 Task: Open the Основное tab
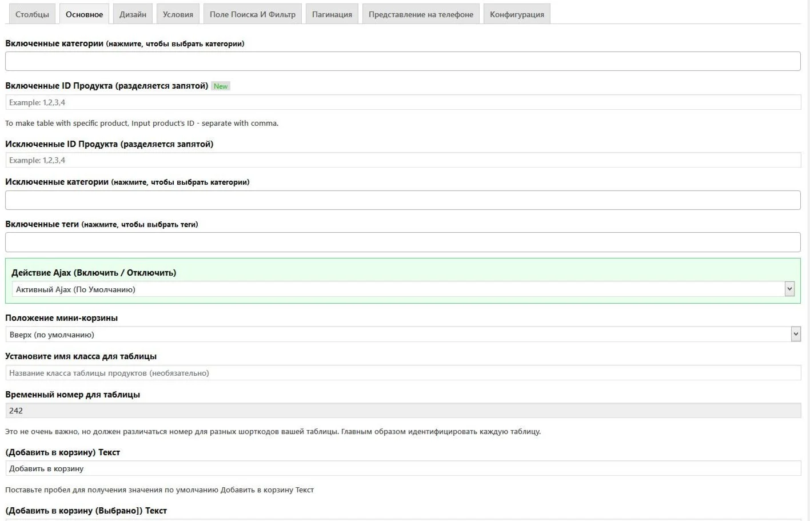84,14
